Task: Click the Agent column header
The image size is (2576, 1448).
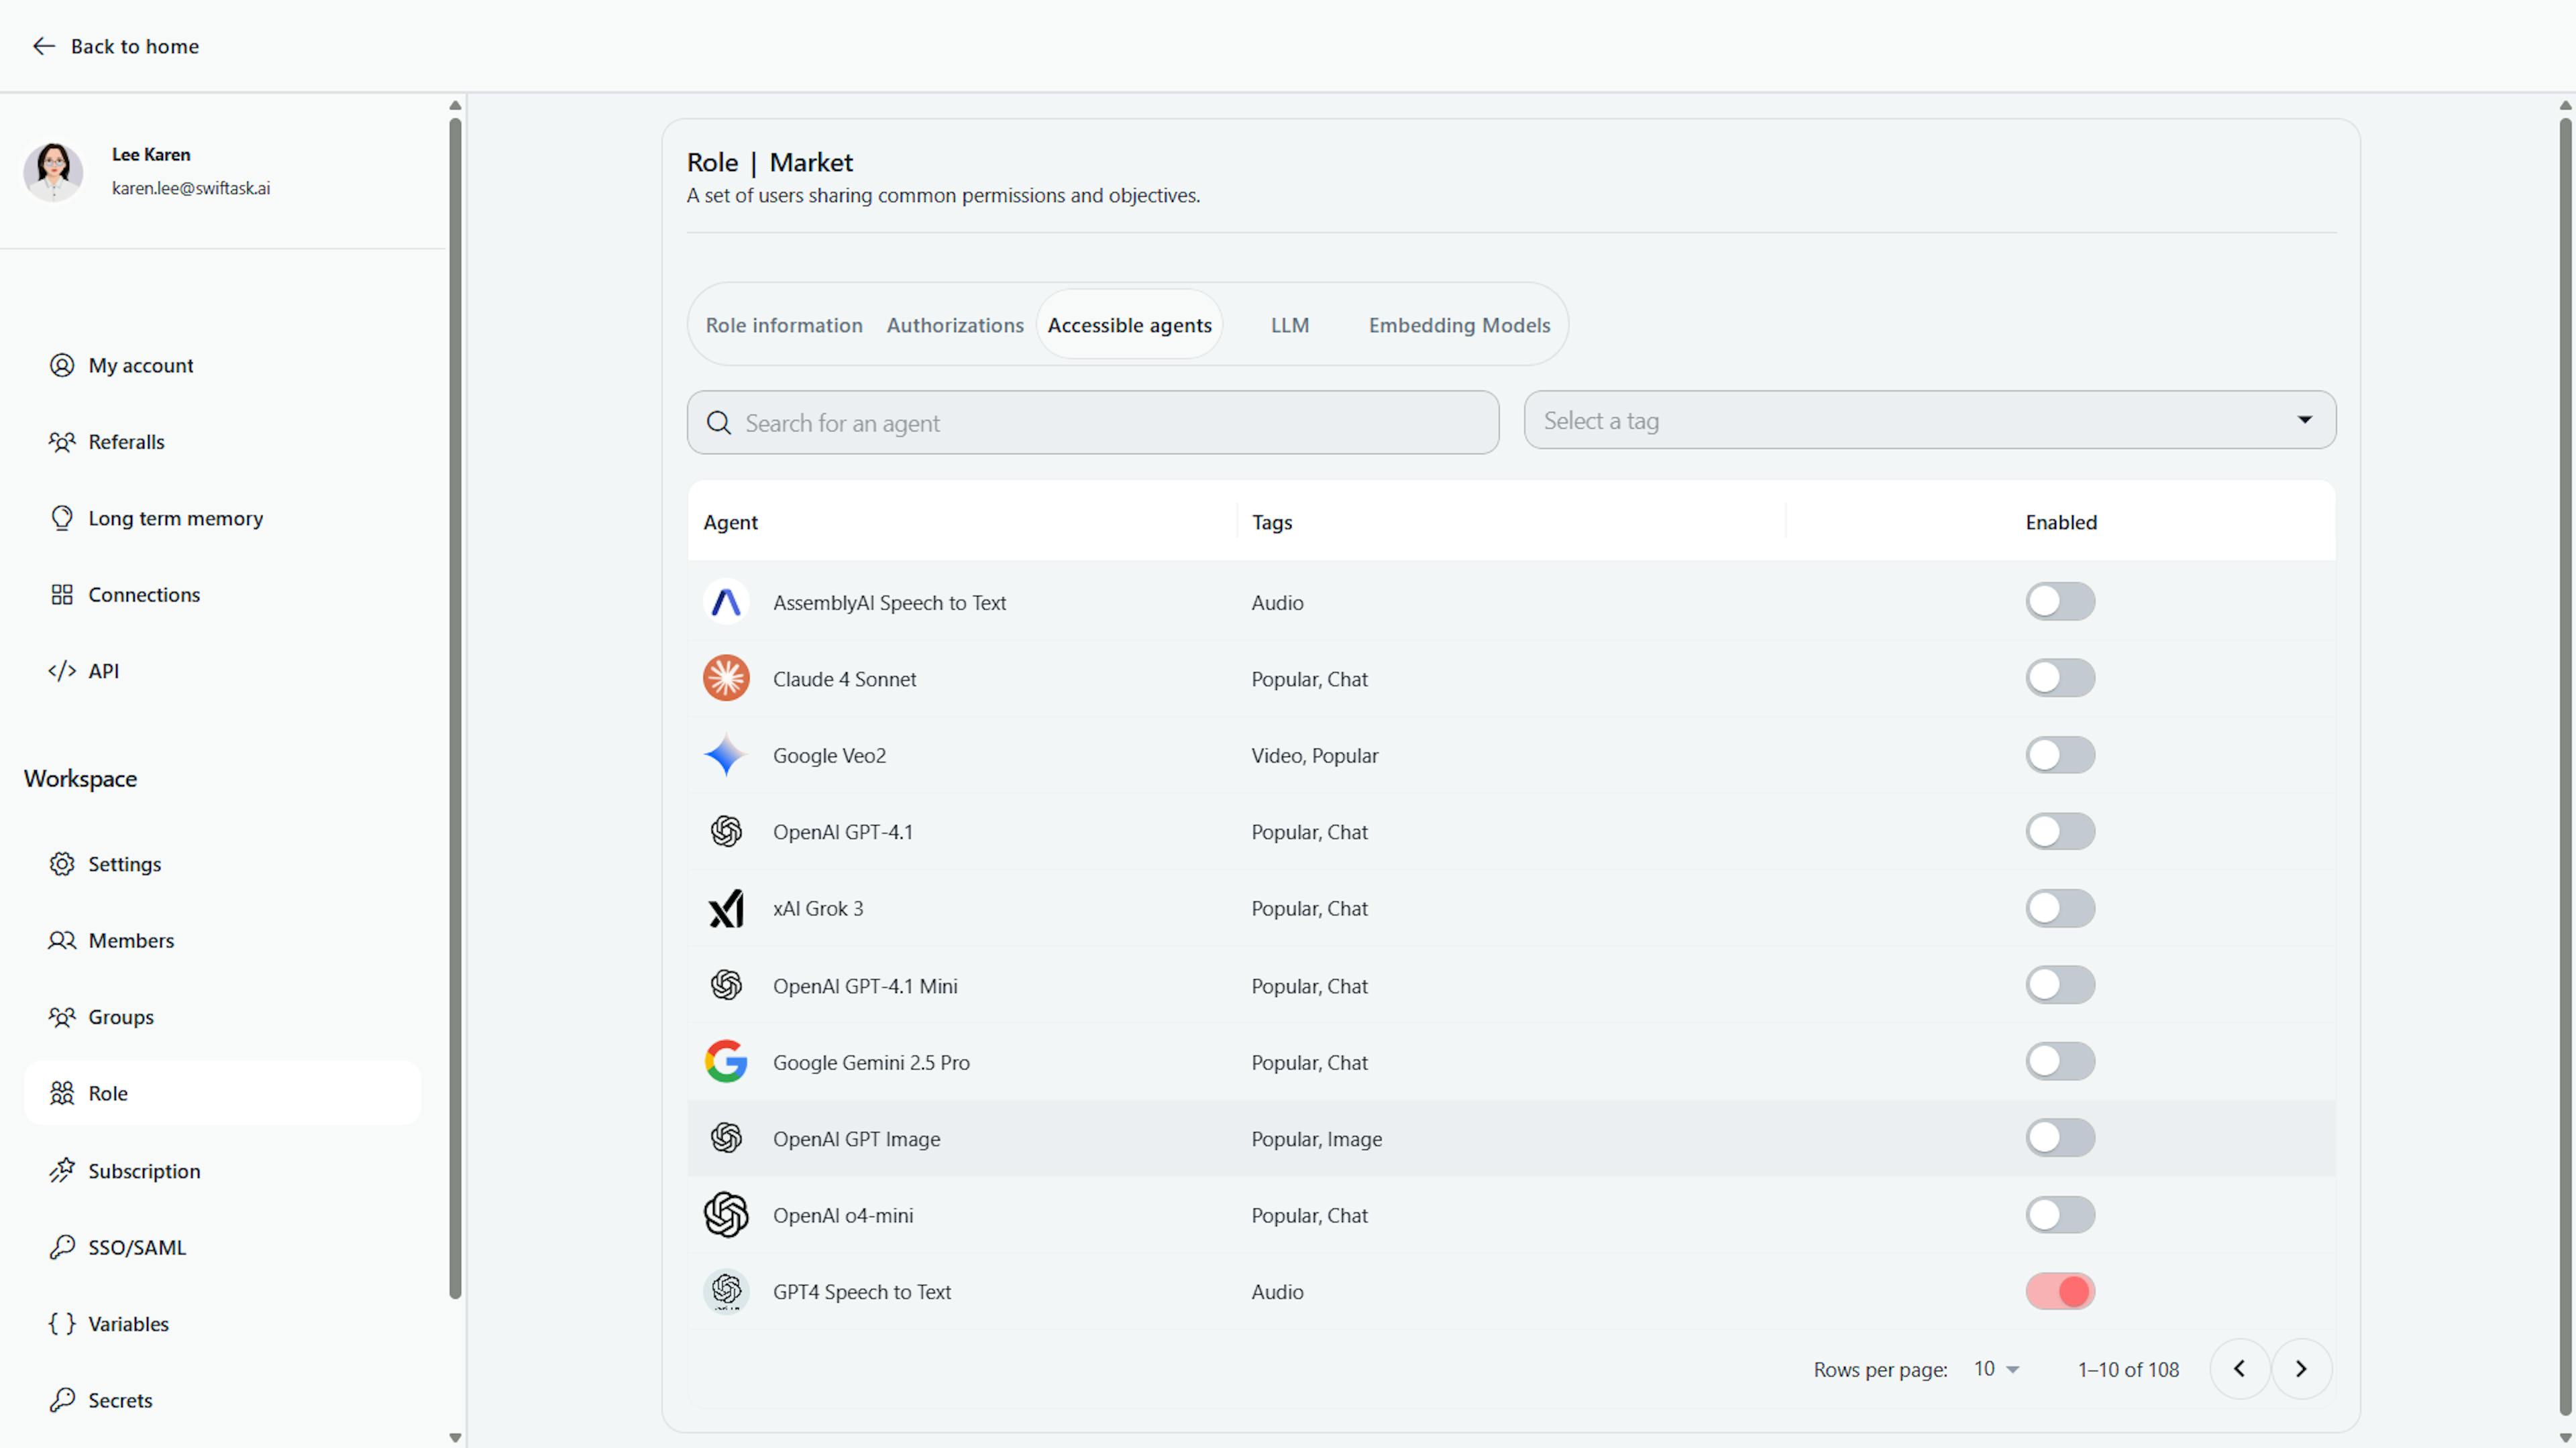Action: pyautogui.click(x=730, y=522)
